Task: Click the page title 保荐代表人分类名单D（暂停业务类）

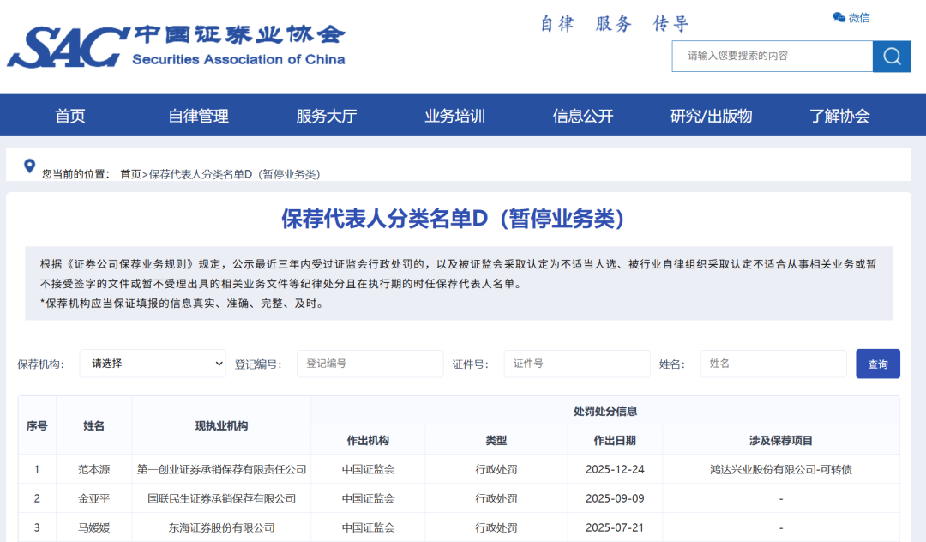Action: (x=453, y=219)
